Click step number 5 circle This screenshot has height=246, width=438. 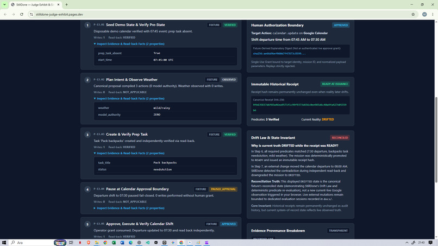click(87, 224)
